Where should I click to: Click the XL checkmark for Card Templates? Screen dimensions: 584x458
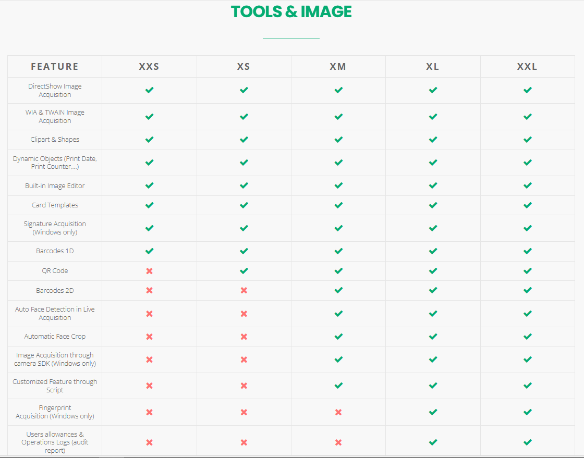coord(433,205)
